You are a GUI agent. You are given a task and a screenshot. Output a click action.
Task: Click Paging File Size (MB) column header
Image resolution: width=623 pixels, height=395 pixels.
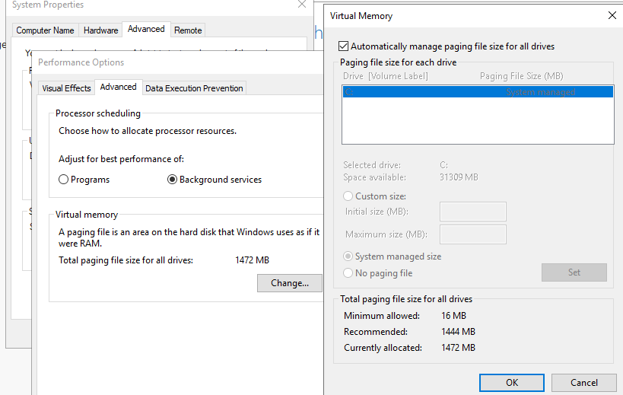(x=521, y=76)
